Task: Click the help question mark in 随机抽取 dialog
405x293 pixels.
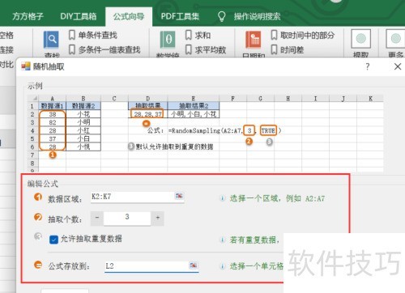Action: click(368, 66)
